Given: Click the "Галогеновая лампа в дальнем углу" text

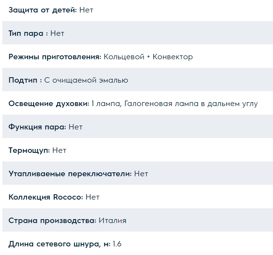Looking at the screenshot, I should point(191,104).
